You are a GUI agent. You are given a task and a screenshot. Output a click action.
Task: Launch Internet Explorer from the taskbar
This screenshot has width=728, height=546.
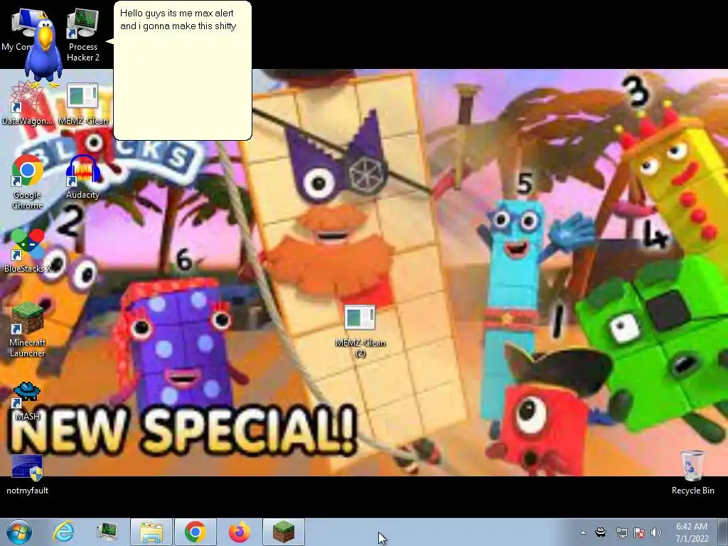pyautogui.click(x=63, y=532)
